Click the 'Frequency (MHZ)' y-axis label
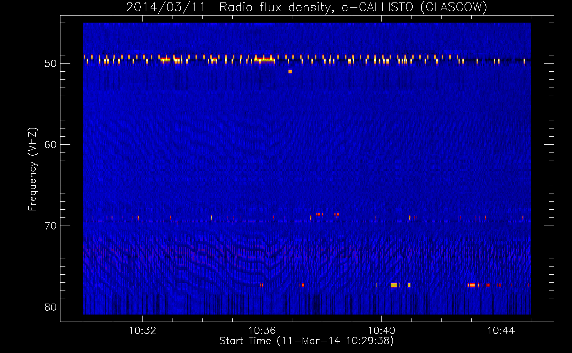This screenshot has height=353, width=572. point(33,169)
